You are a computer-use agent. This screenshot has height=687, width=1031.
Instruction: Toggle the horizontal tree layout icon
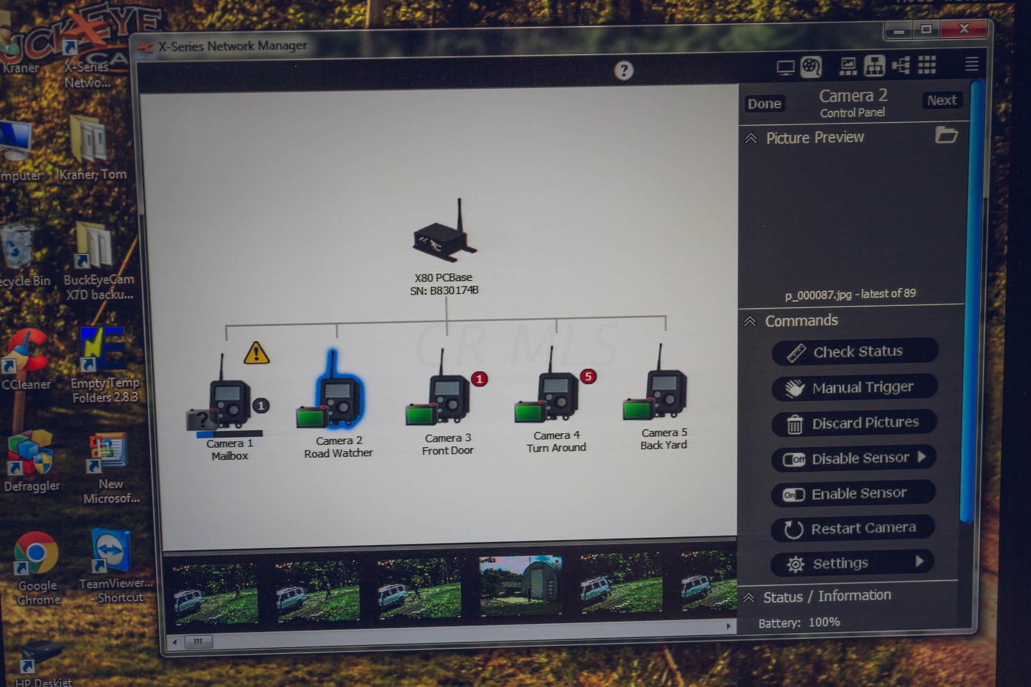point(901,65)
